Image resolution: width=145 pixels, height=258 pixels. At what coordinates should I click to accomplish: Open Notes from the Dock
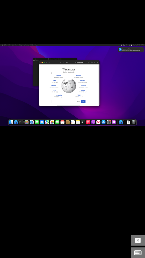(78, 122)
